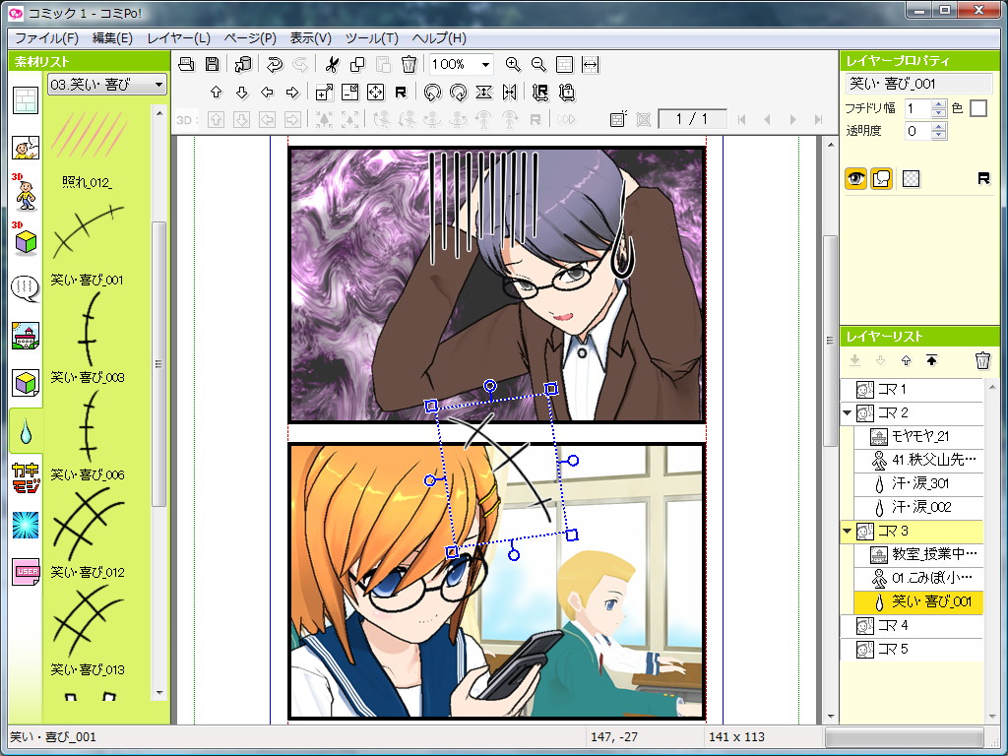Open the ページ(P) menu
The width and height of the screenshot is (1008, 756).
(250, 38)
